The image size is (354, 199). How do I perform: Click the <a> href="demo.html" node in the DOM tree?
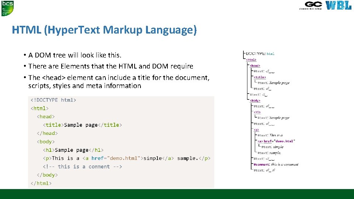pos(276,141)
